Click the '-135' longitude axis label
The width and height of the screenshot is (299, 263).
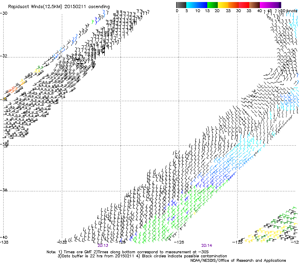(x=4, y=242)
